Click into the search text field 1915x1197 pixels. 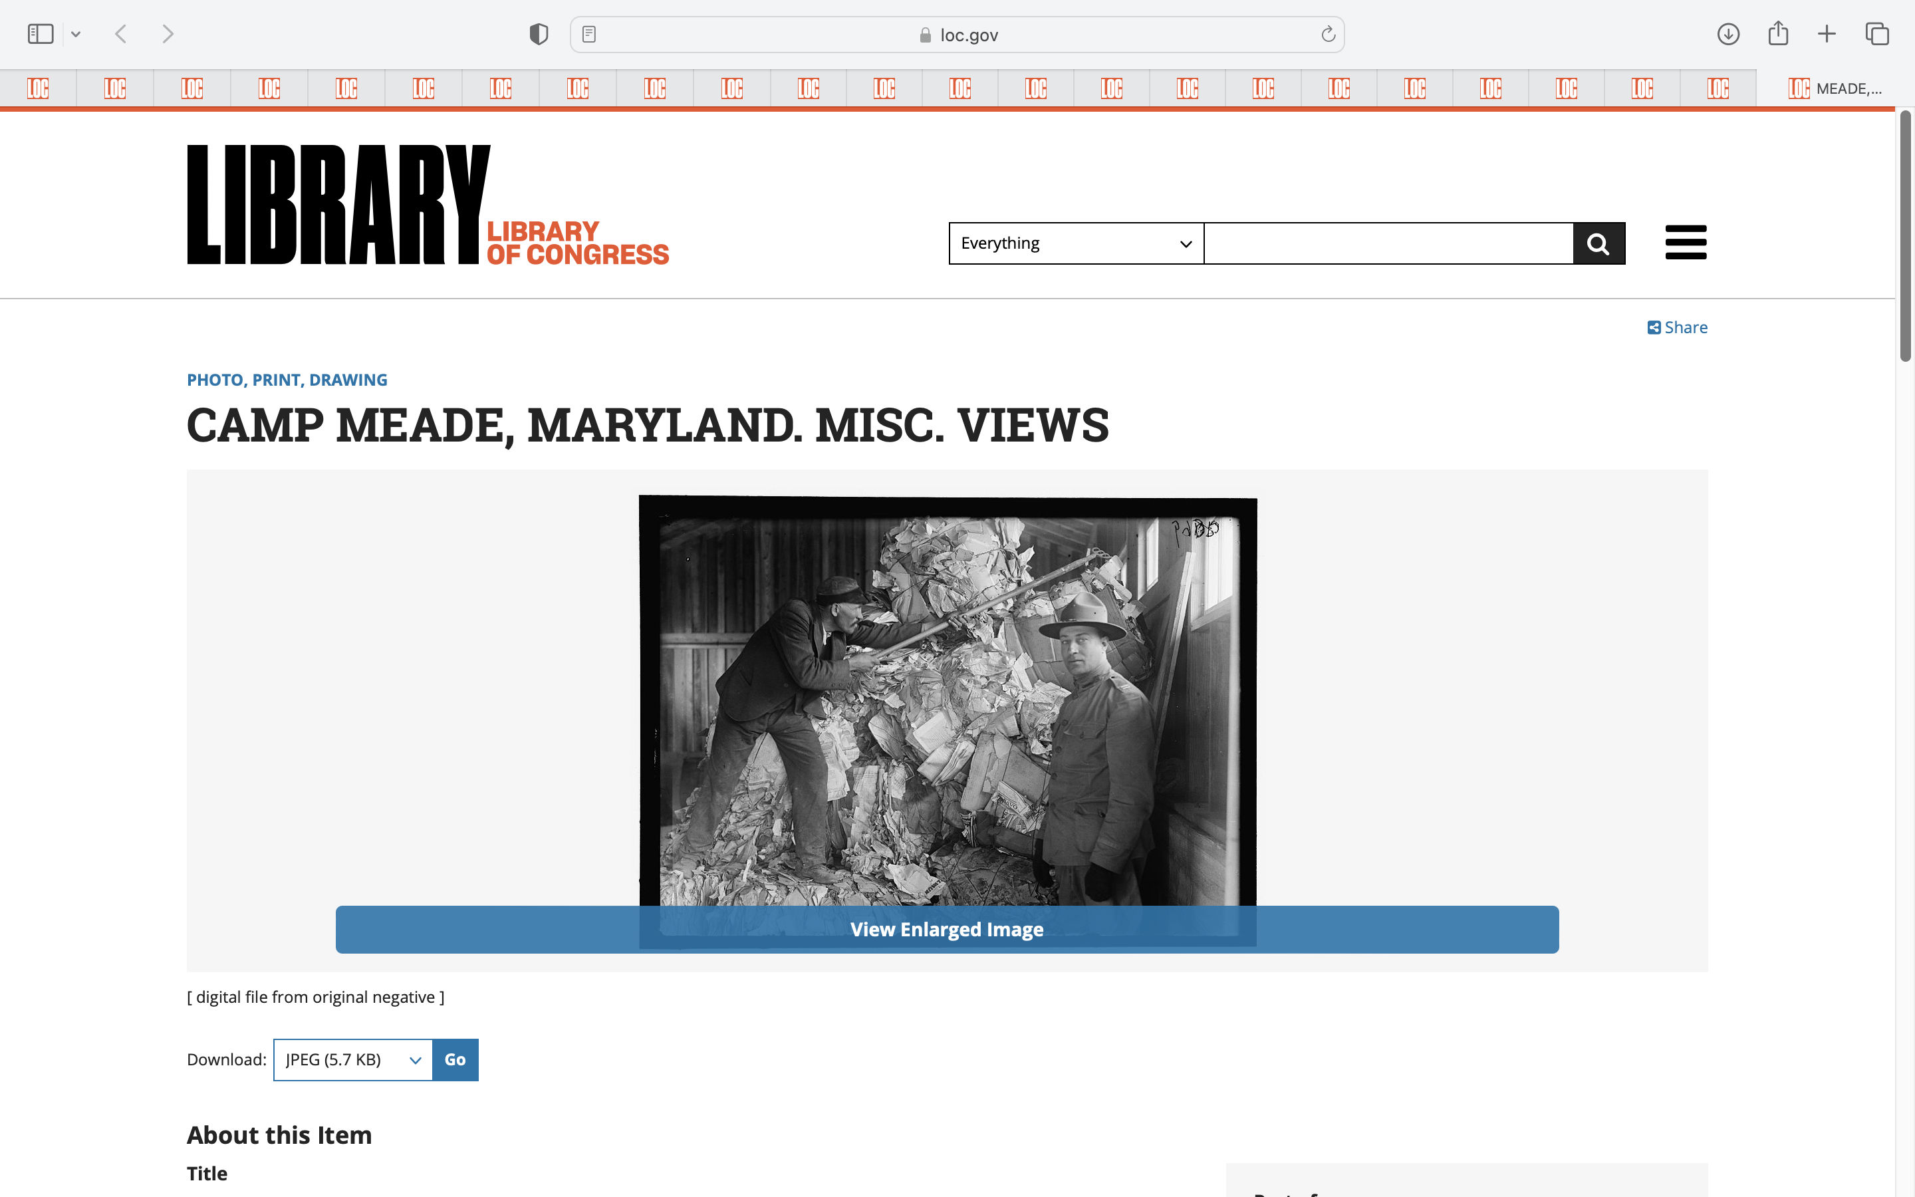[x=1387, y=243]
